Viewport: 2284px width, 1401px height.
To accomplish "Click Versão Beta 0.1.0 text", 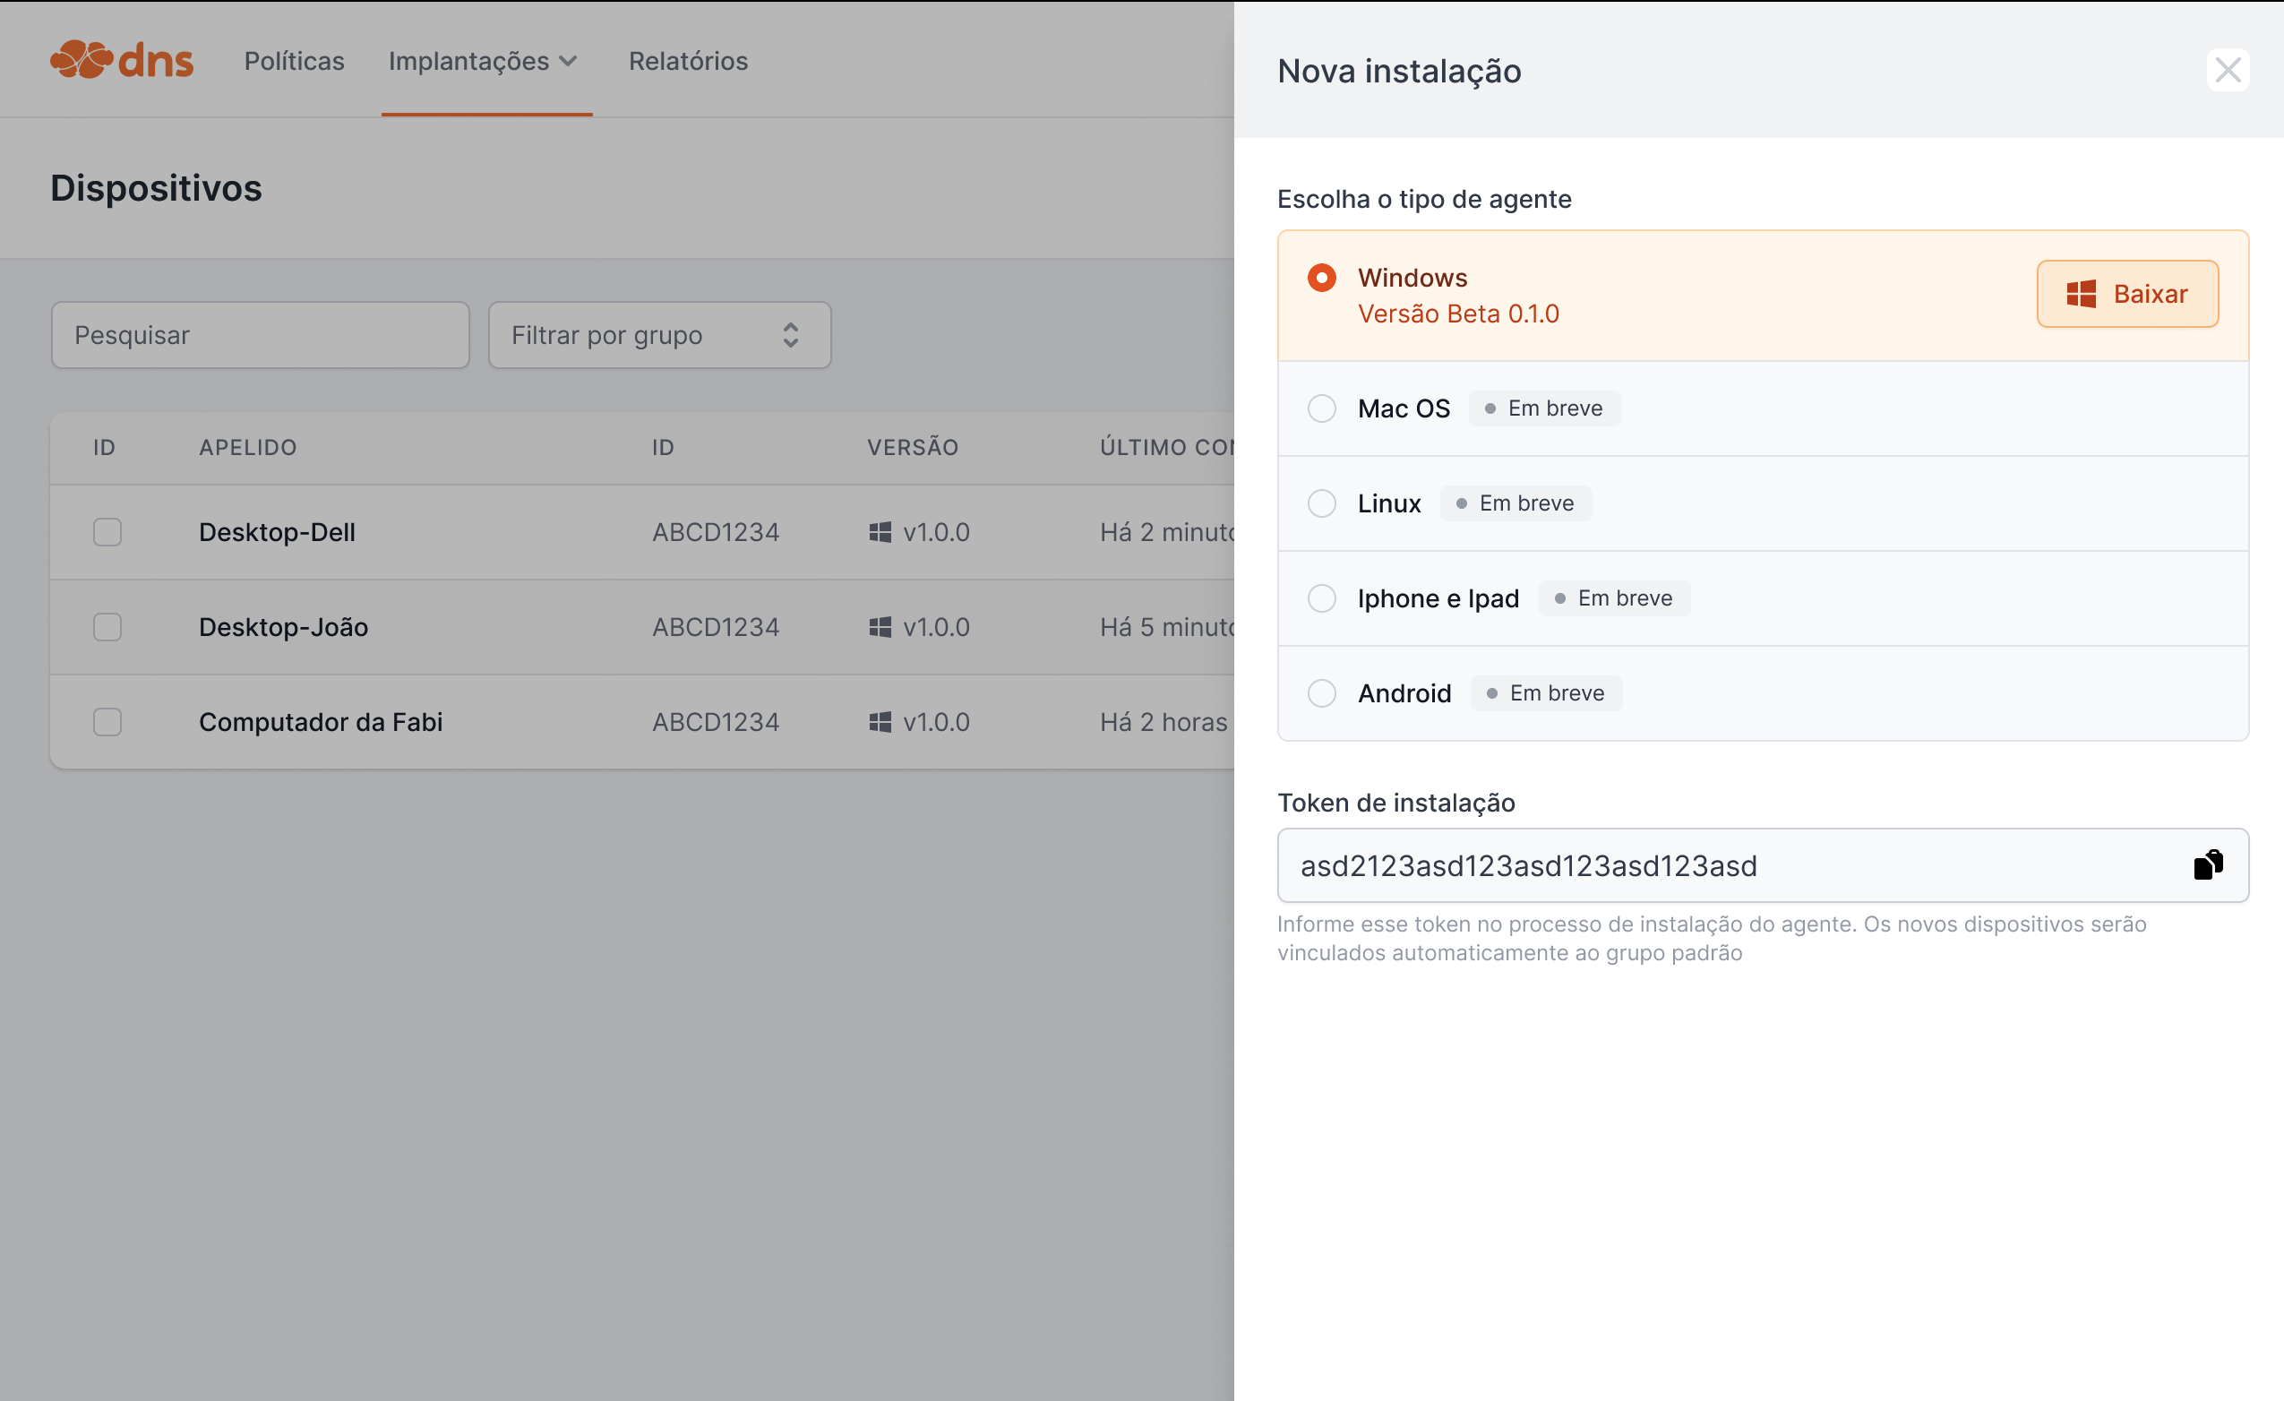I will click(1458, 314).
